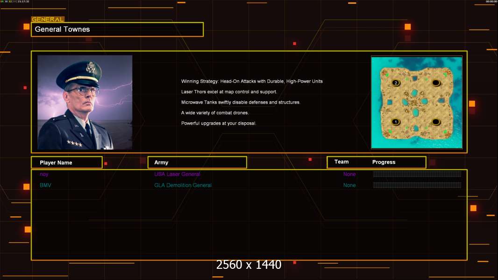Select the Player Name column header
This screenshot has height=280, width=498.
[x=67, y=162]
